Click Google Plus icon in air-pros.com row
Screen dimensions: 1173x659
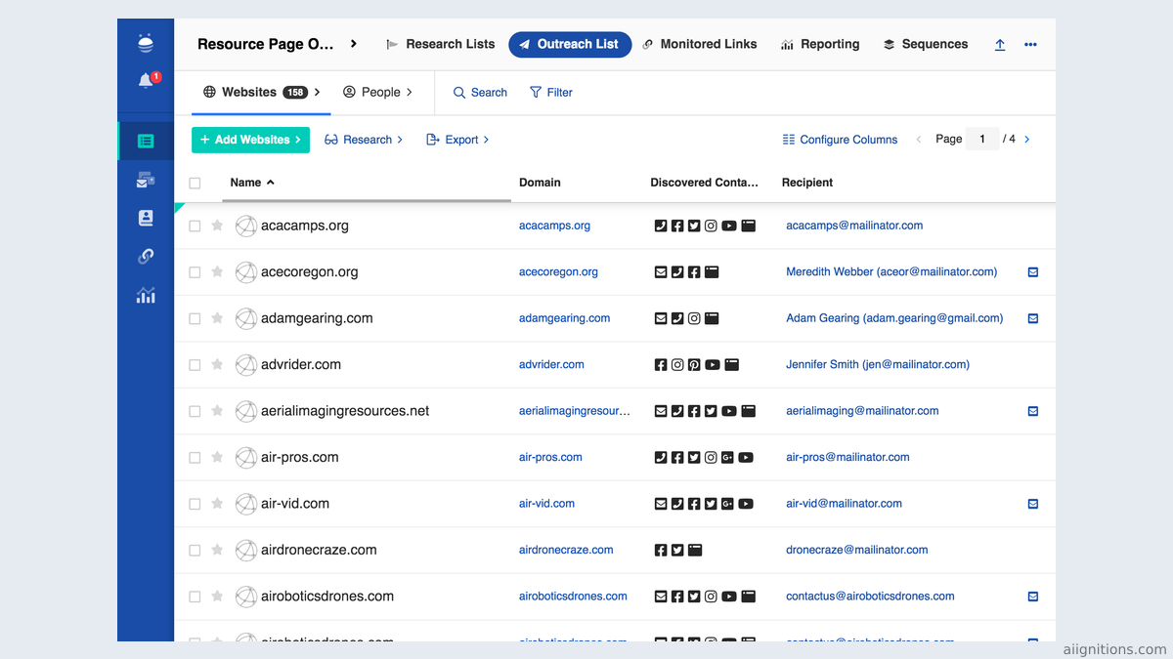[x=727, y=458]
